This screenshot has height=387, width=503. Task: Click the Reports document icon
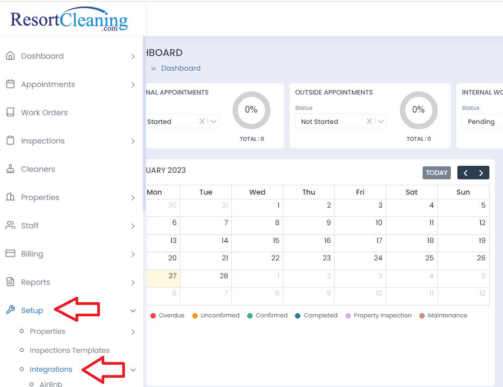(12, 282)
